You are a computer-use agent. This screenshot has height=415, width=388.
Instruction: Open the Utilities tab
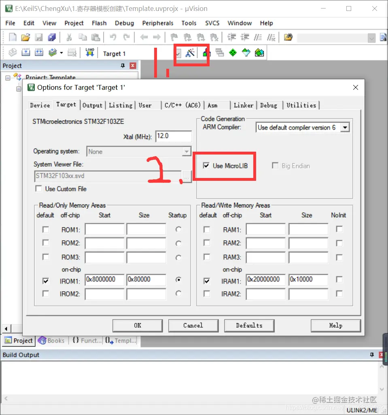click(301, 105)
